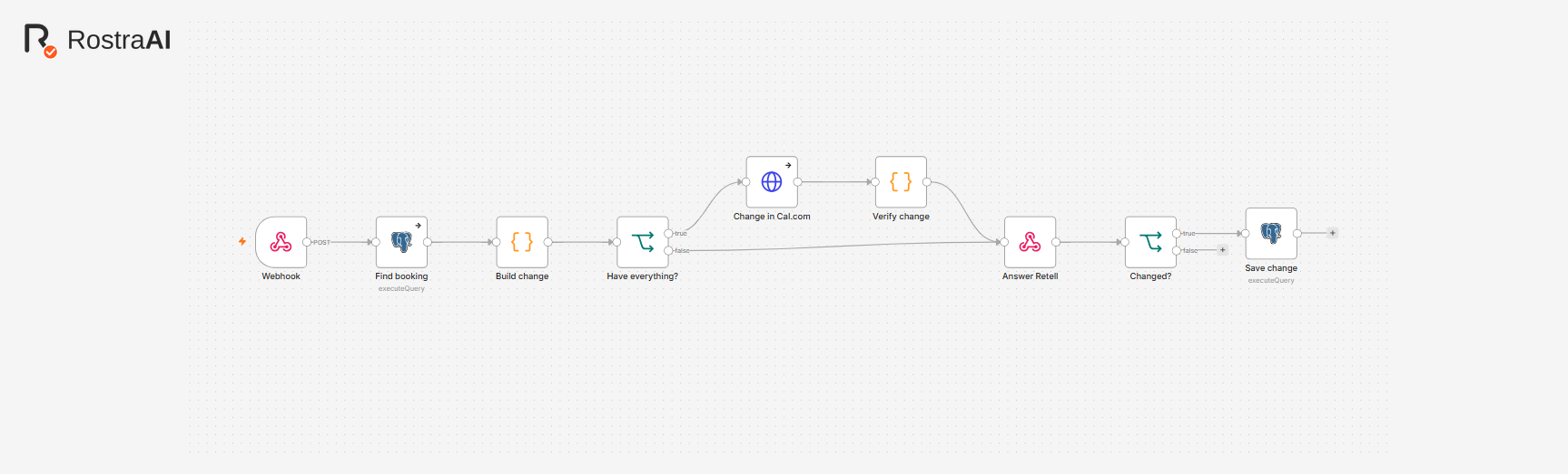Click executeQuery text under Find booking
1568x474 pixels.
[401, 289]
